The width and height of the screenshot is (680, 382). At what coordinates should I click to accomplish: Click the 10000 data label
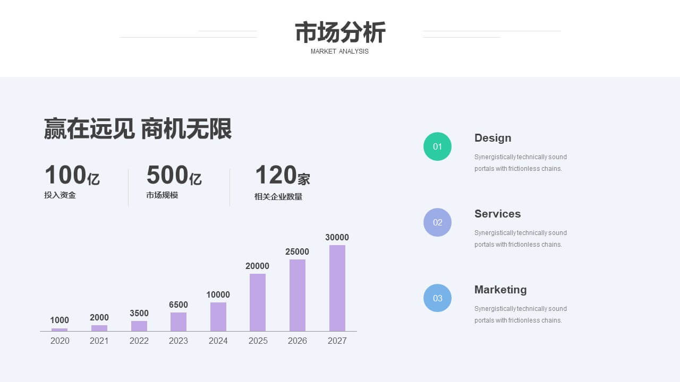tap(218, 294)
